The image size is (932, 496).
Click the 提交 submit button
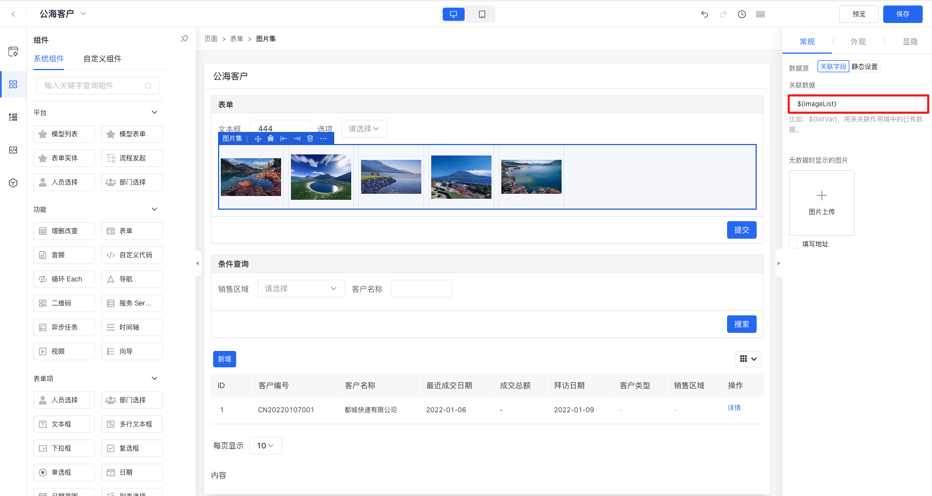pyautogui.click(x=742, y=230)
